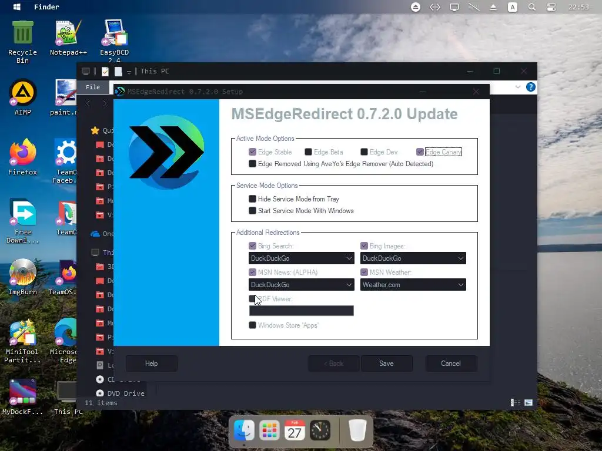Open the Clock icon in the dock
The width and height of the screenshot is (602, 451).
pos(320,430)
